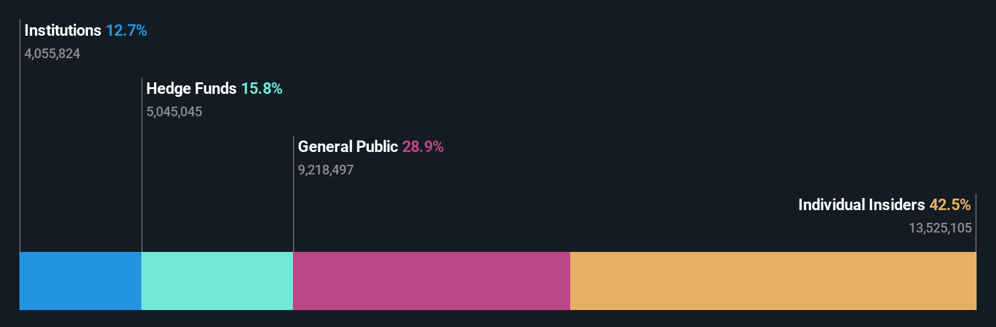Click the 9,218,497 share count
The height and width of the screenshot is (327, 996).
pyautogui.click(x=326, y=170)
